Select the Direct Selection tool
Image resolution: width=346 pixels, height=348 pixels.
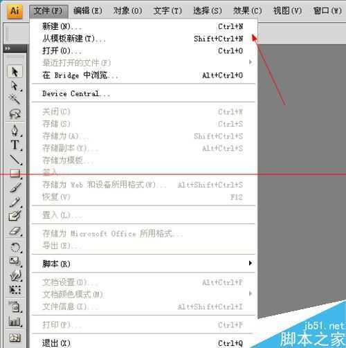pyautogui.click(x=15, y=86)
